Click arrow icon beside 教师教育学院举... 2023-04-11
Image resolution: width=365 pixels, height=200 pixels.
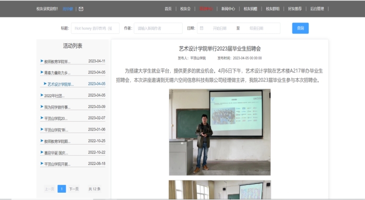42,61
